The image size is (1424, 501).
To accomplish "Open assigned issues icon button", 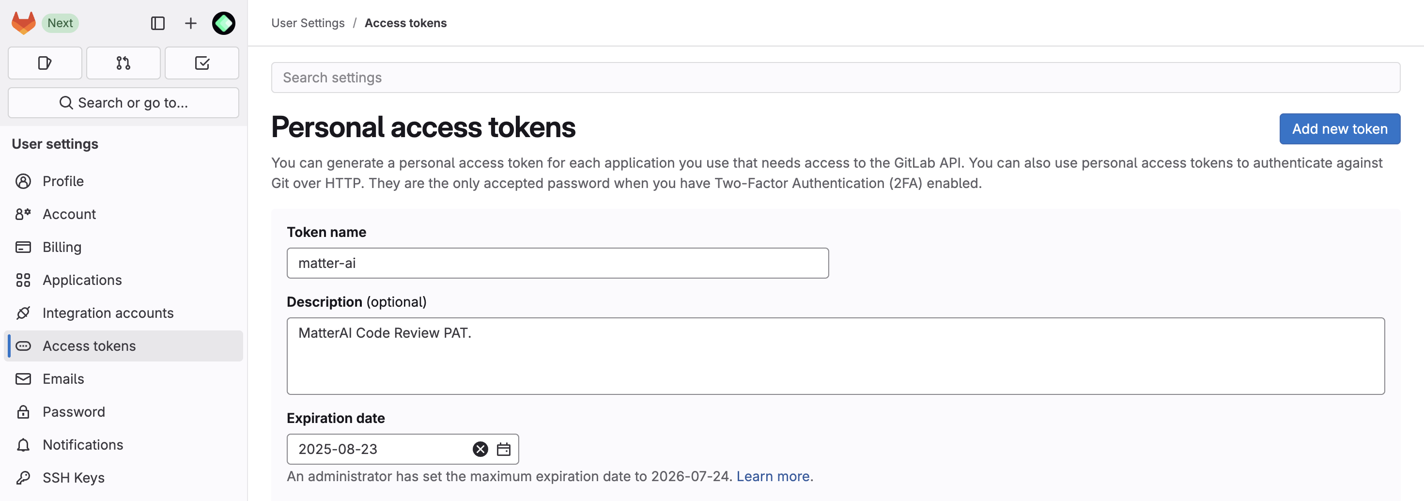I will (x=45, y=63).
